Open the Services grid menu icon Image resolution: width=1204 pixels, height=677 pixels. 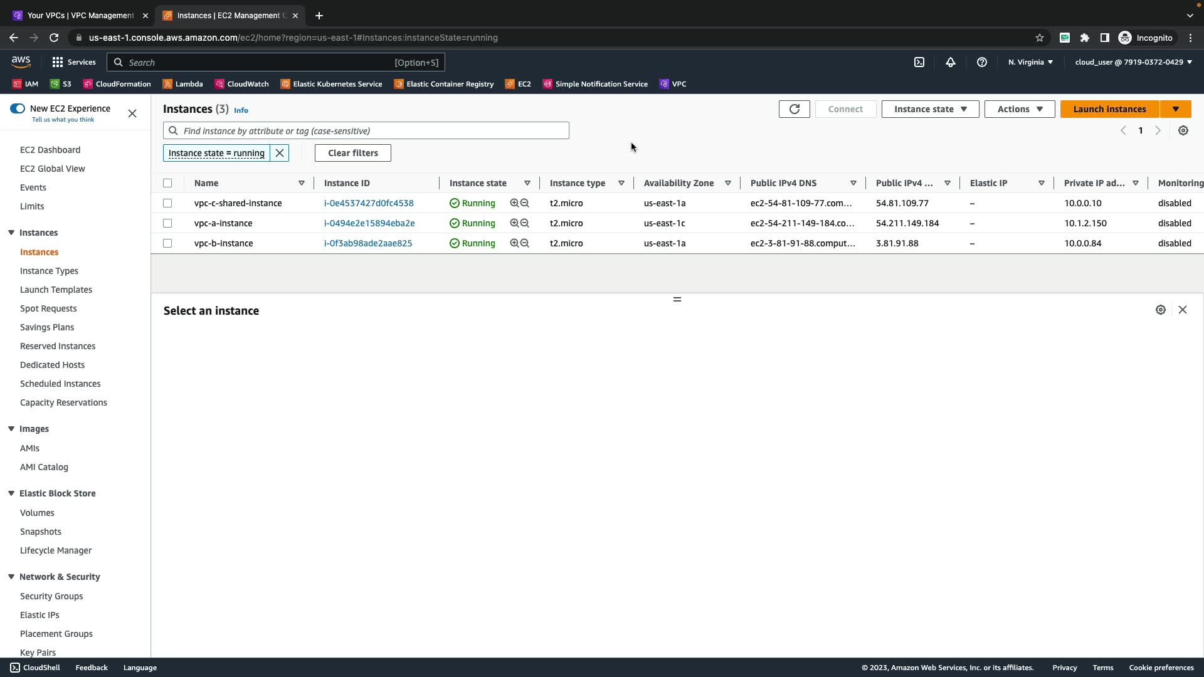click(58, 62)
